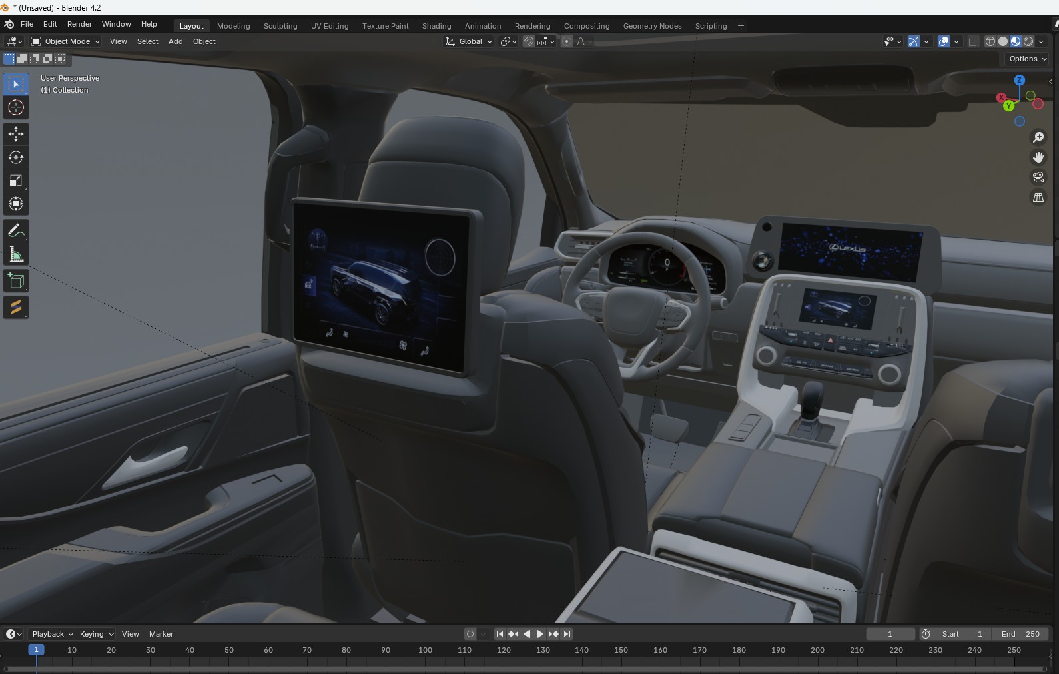The height and width of the screenshot is (674, 1059).
Task: Select the Annotate pencil tool
Action: click(16, 231)
